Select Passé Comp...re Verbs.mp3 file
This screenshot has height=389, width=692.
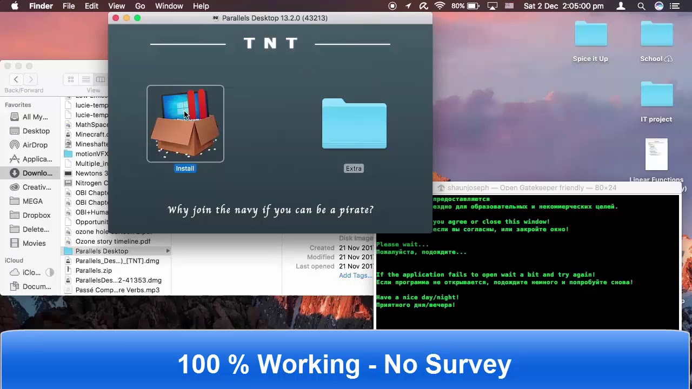click(117, 290)
